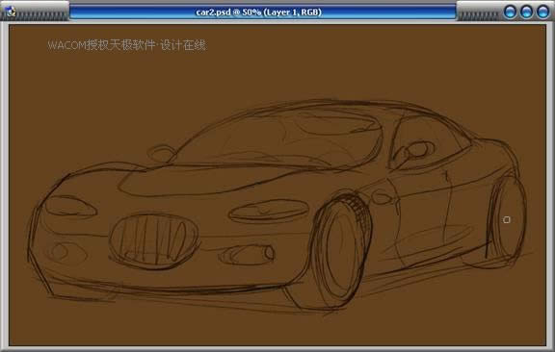Click the grooved right grip beside window buttons
The image size is (555, 352).
tap(479, 15)
